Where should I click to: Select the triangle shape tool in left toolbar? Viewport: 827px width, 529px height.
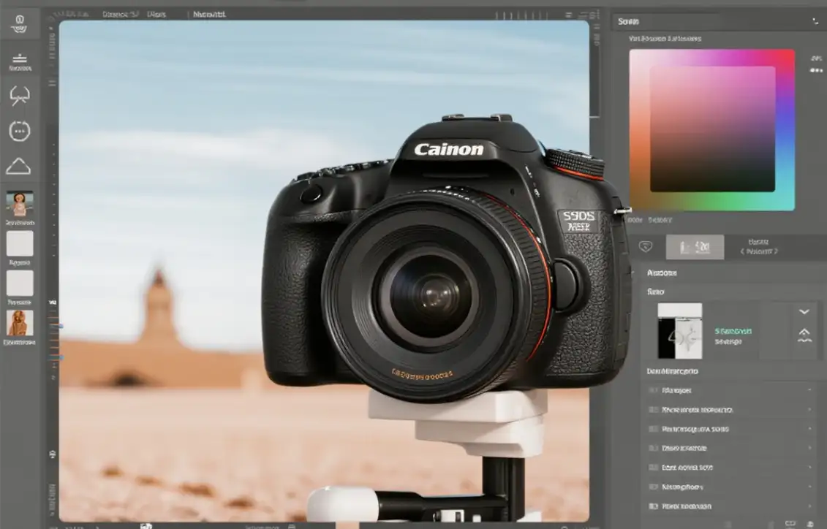pyautogui.click(x=18, y=166)
